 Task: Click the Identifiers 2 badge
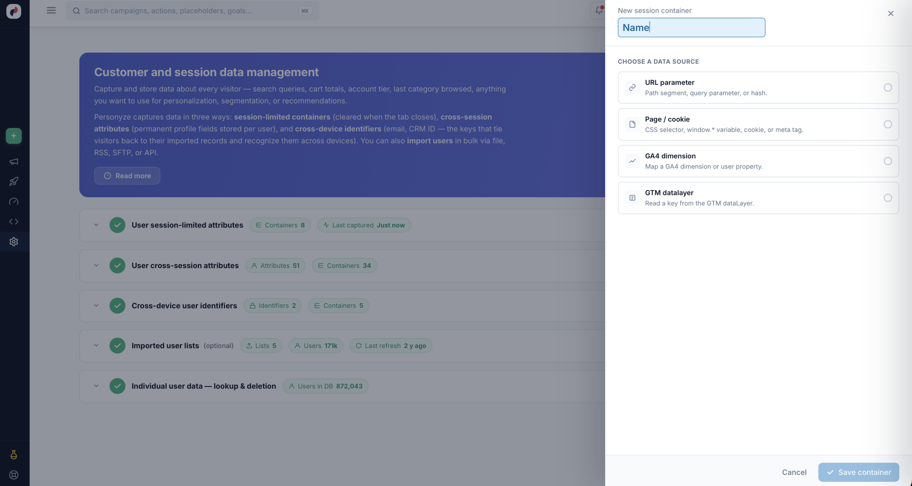click(x=273, y=305)
